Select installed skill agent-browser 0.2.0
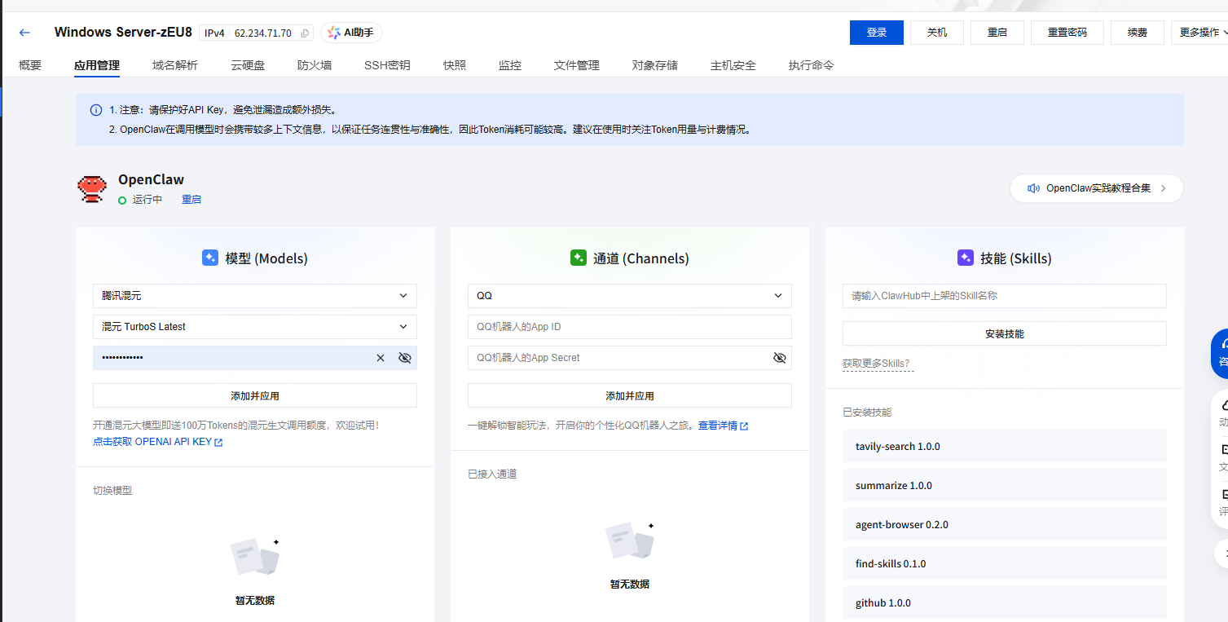 coord(1005,525)
